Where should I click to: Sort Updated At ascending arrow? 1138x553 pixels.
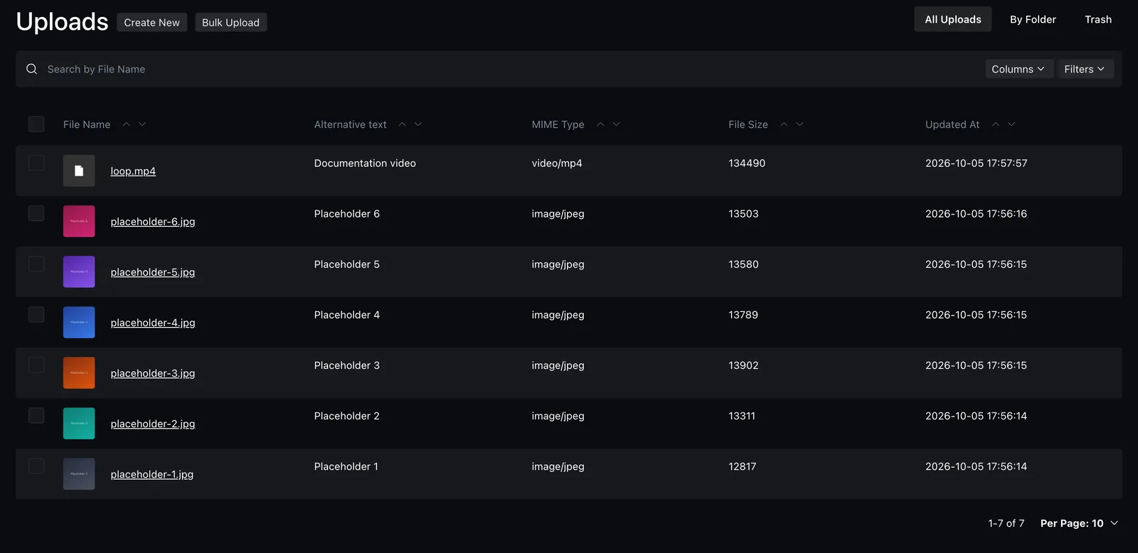click(x=996, y=124)
